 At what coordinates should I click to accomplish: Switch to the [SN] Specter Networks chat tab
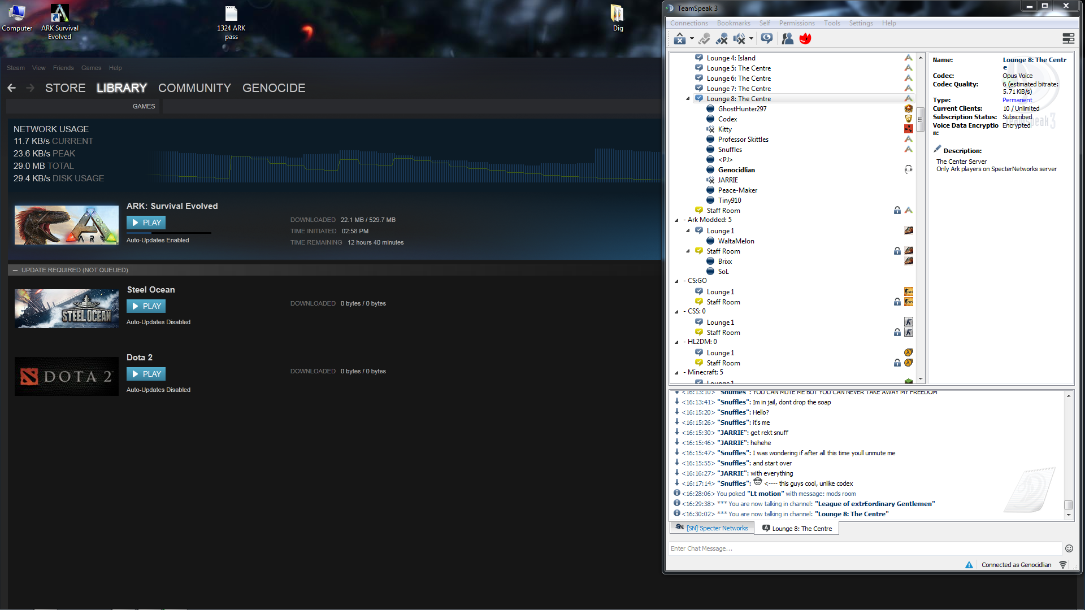pyautogui.click(x=712, y=528)
